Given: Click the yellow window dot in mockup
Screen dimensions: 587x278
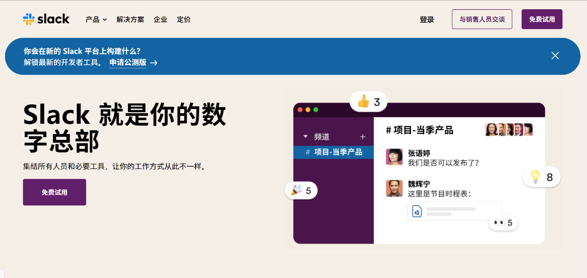Looking at the screenshot, I should (308, 110).
